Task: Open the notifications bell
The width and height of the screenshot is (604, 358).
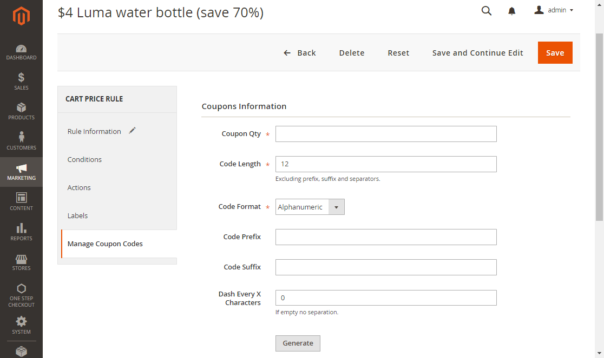Action: 512,11
